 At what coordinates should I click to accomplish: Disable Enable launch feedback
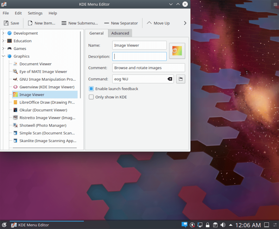[x=91, y=89]
